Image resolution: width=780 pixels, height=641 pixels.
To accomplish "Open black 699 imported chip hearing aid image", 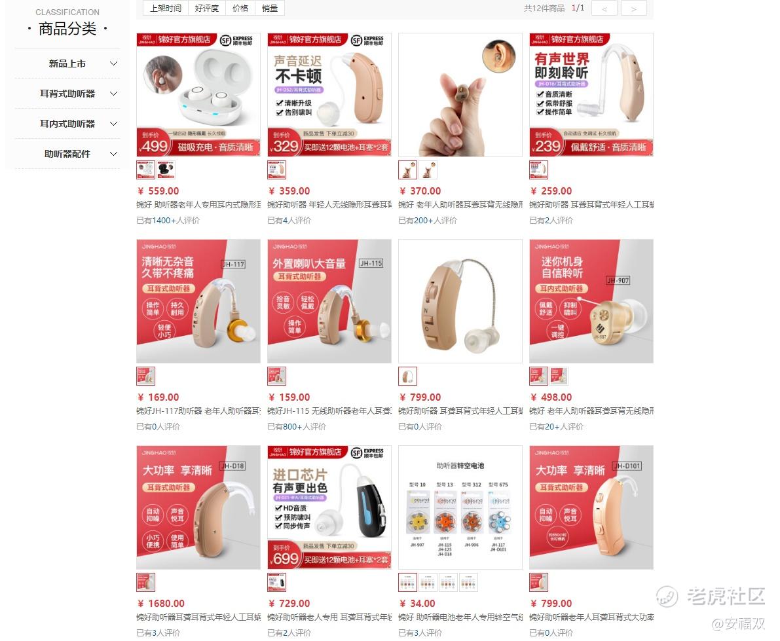I will tap(329, 507).
